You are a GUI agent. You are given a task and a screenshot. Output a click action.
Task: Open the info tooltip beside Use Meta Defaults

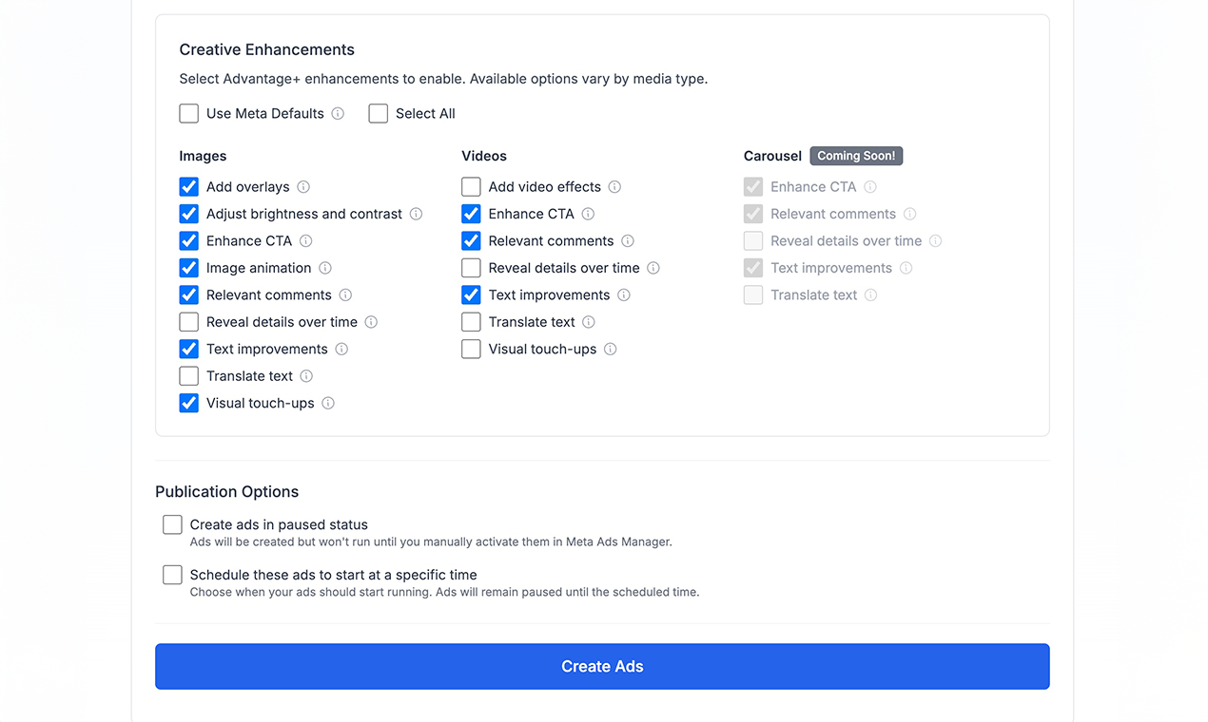pos(339,113)
